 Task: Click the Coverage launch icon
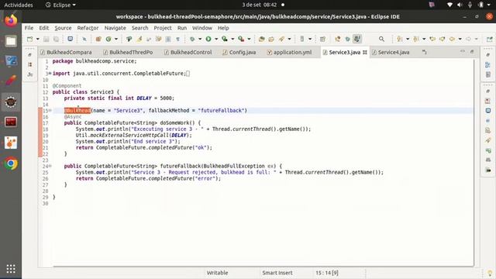[x=225, y=39]
